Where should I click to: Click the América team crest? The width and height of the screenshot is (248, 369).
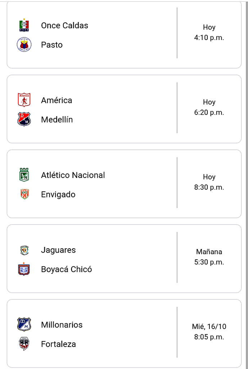24,100
